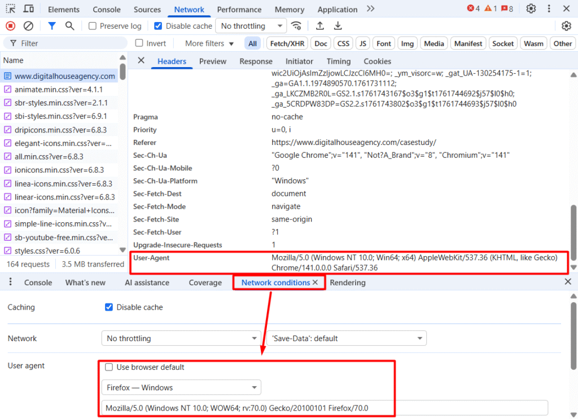This screenshot has height=419, width=578.
Task: Enable the Preserve log checkbox
Action: click(x=93, y=26)
